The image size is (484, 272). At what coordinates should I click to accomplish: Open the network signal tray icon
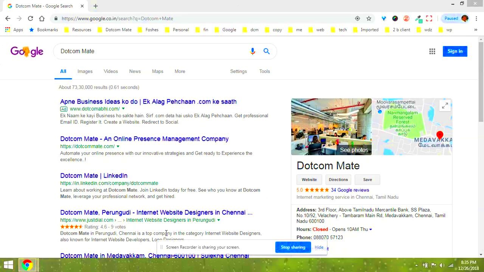[450, 265]
